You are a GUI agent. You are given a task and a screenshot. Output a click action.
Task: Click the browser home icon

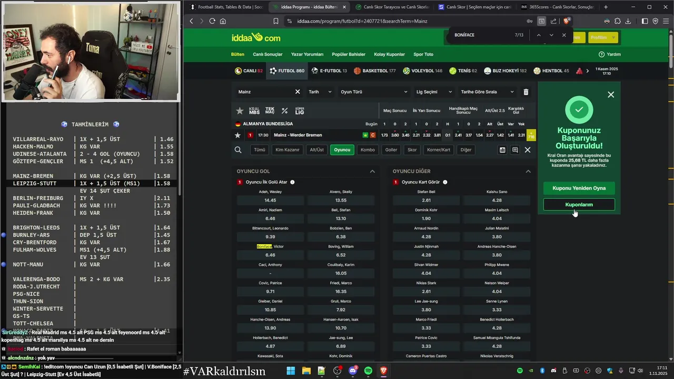(223, 21)
